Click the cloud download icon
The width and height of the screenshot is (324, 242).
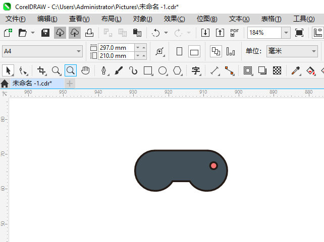(60, 33)
